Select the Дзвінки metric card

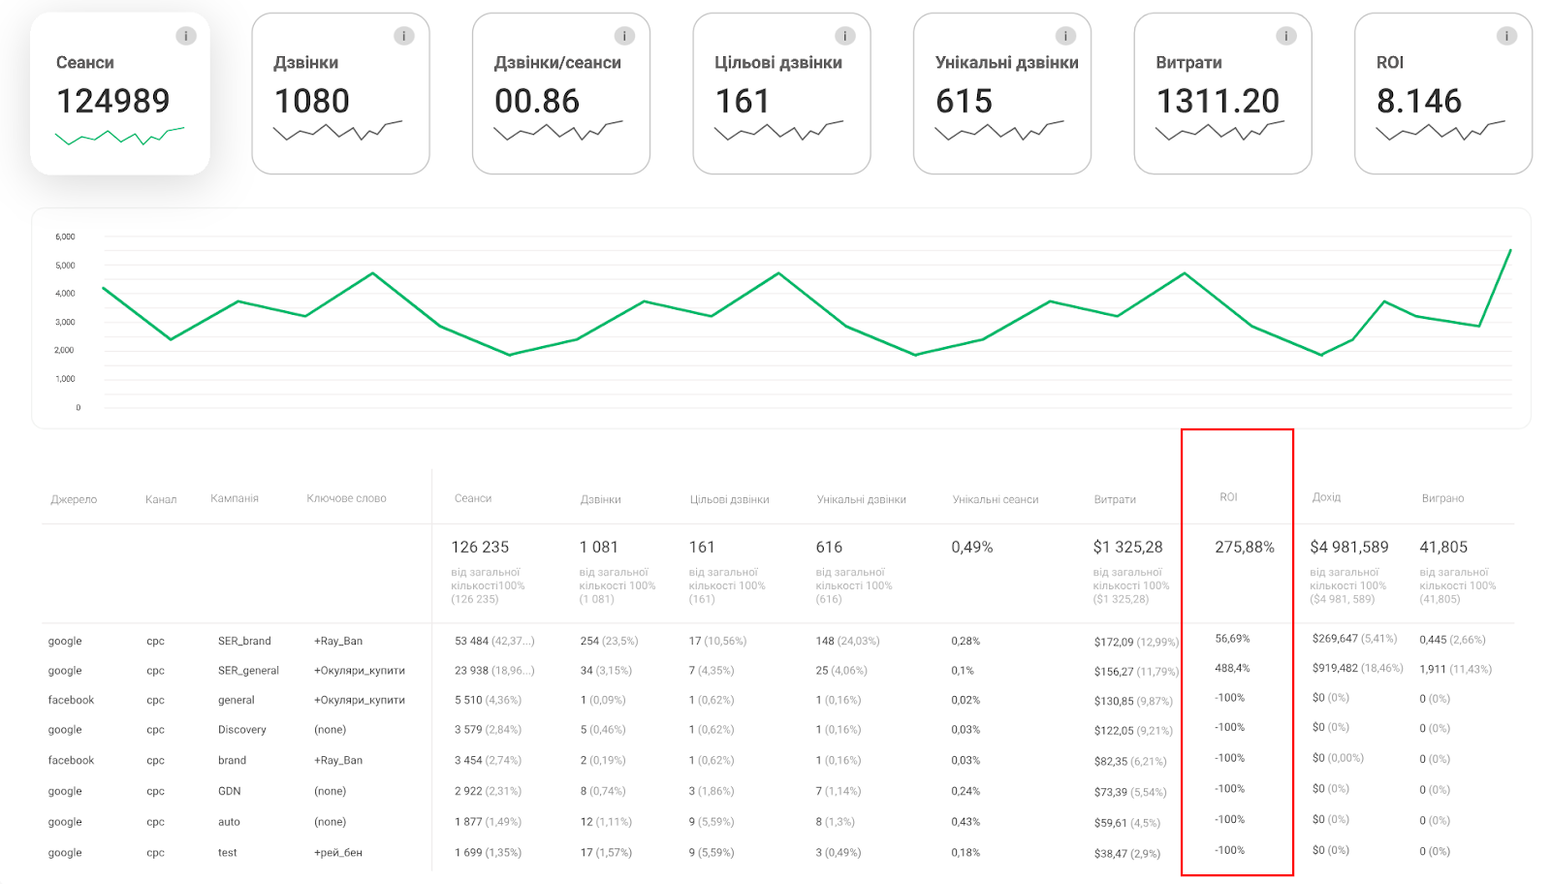(x=340, y=94)
